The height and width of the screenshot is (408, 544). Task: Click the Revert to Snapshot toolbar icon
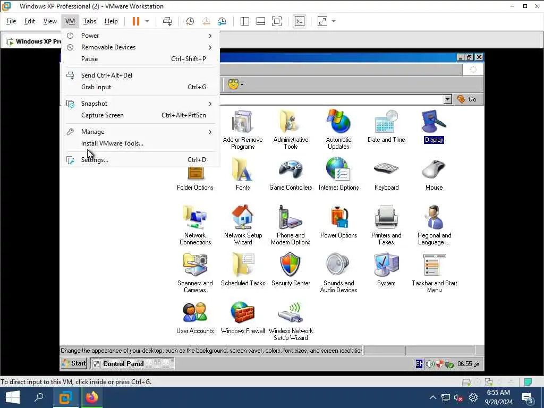click(206, 21)
